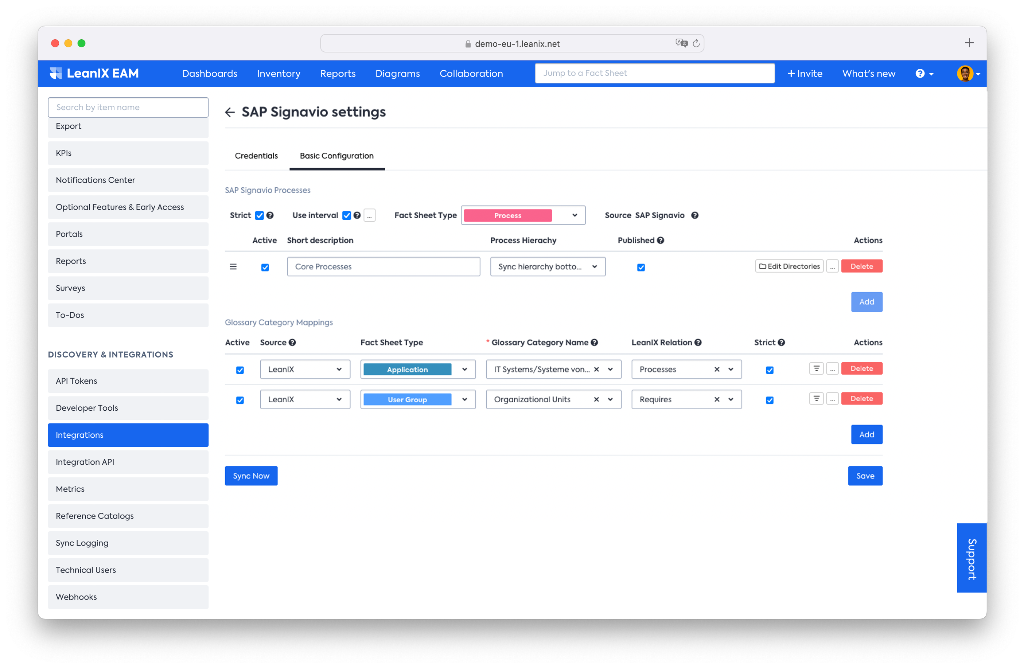Screen dimensions: 1024x668
Task: Click help icon beside Strict in Glossary mappings
Action: click(782, 343)
